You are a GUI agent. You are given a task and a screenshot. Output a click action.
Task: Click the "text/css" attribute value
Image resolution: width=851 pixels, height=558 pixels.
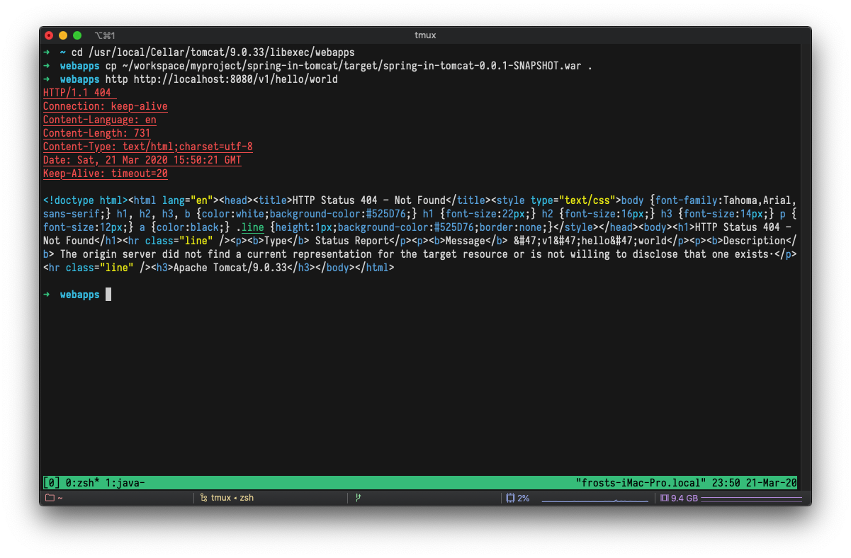(x=587, y=200)
